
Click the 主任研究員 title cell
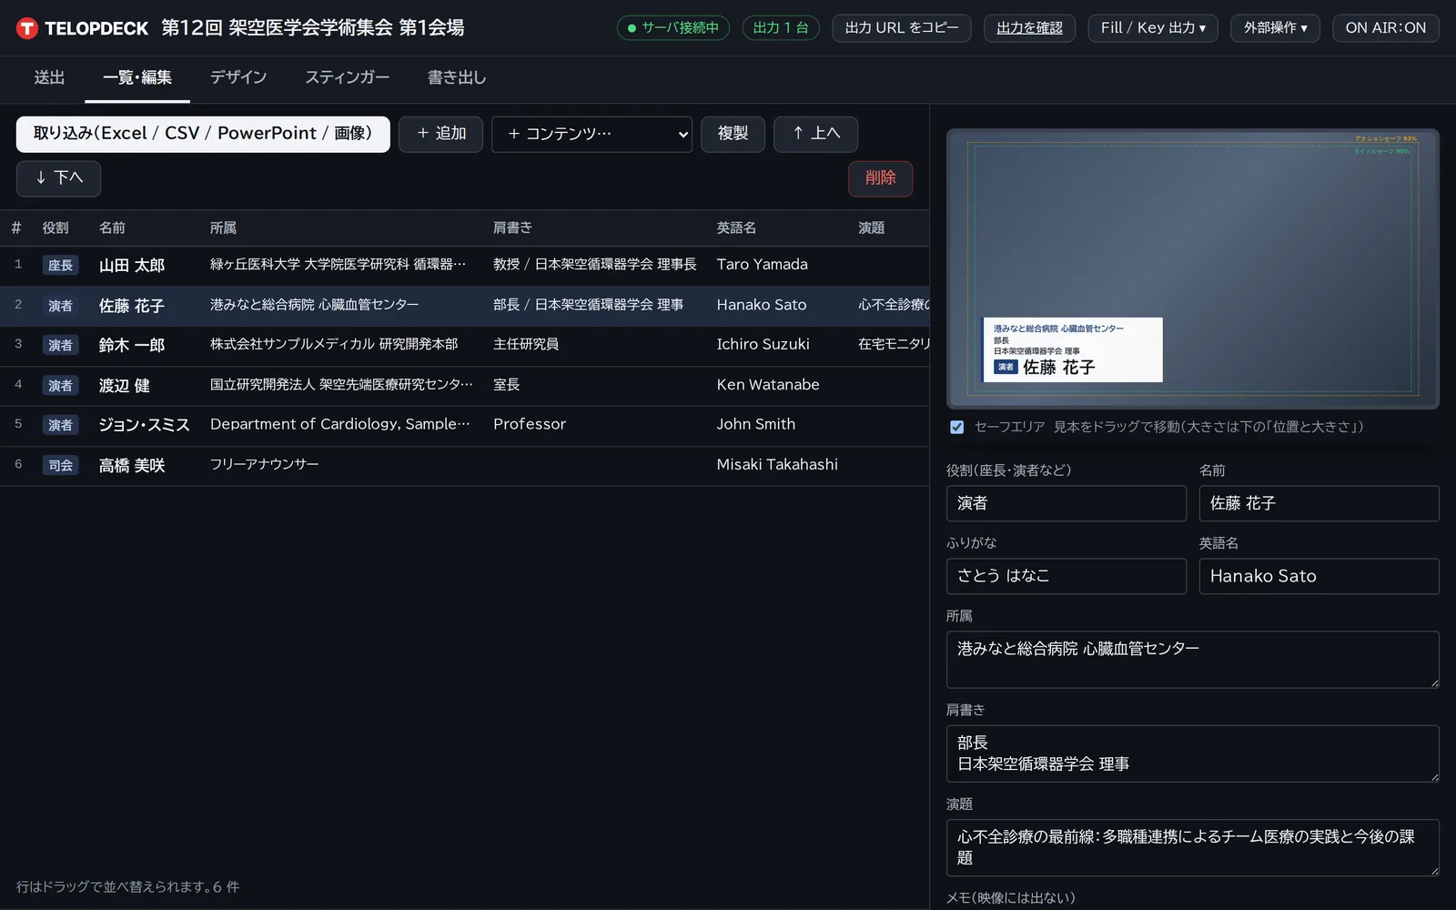click(x=526, y=344)
